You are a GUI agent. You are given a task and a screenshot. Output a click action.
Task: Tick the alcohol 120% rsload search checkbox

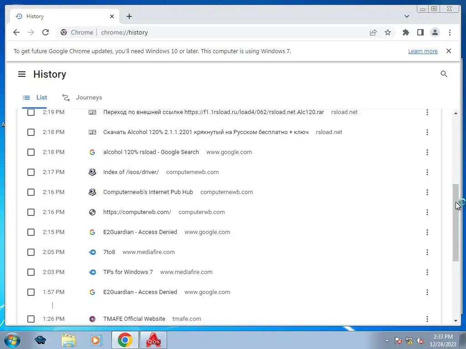pyautogui.click(x=31, y=152)
